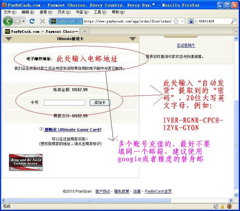240x211 pixels.
Task: Click the vertical scrollbar down arrow
Action: tap(236, 195)
